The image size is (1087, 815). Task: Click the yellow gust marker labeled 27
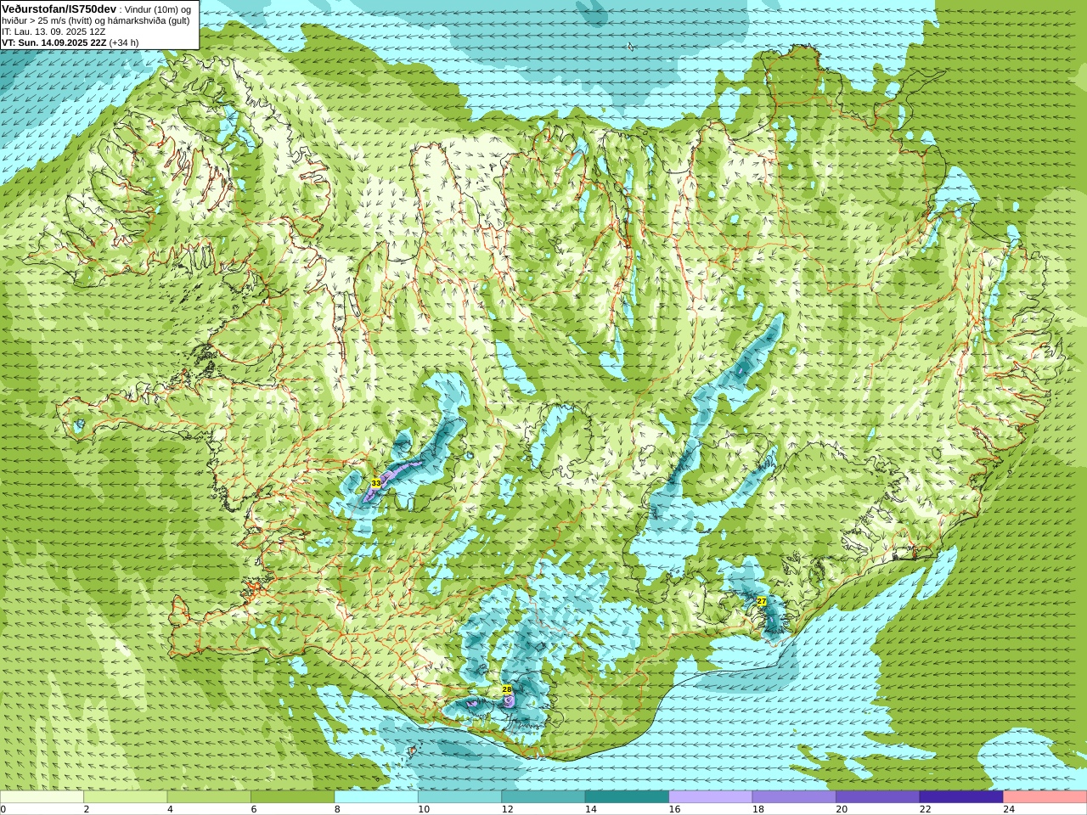coord(762,601)
